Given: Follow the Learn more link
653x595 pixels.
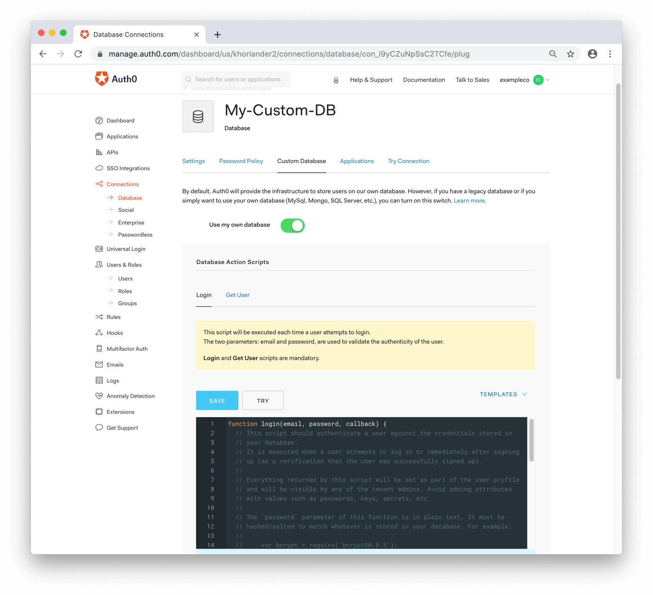Looking at the screenshot, I should (469, 201).
